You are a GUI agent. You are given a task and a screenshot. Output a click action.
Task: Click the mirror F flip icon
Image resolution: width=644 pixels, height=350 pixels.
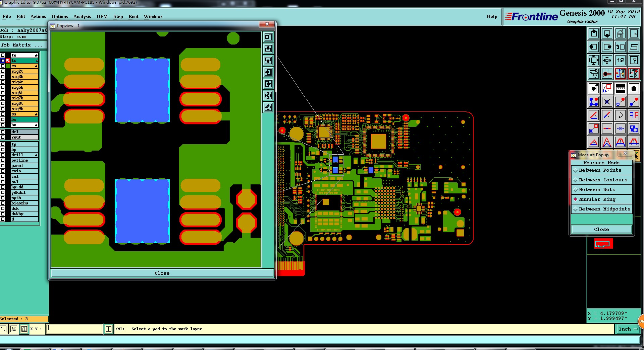[634, 115]
